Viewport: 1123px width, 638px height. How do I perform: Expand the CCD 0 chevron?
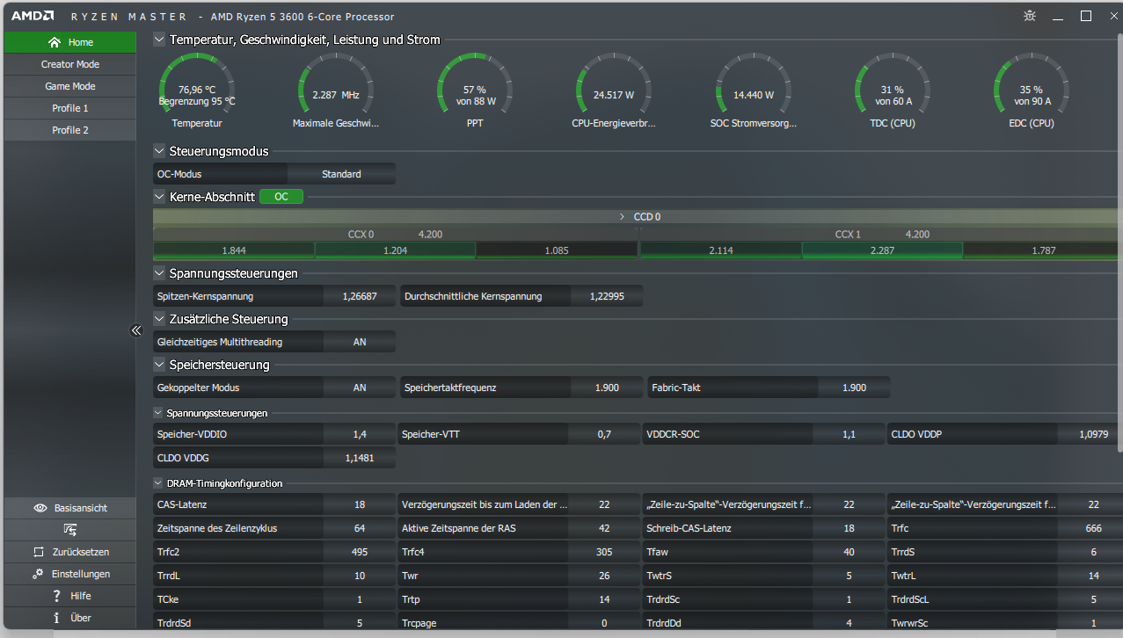[x=622, y=216]
